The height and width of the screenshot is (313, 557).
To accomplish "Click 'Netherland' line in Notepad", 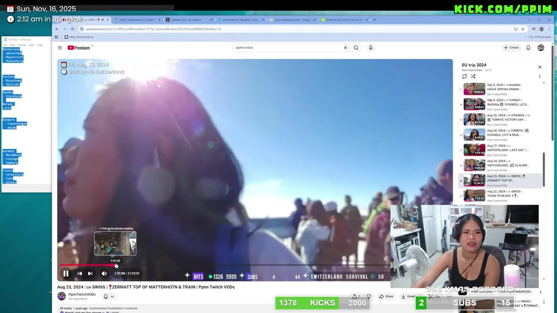I will coord(11,50).
